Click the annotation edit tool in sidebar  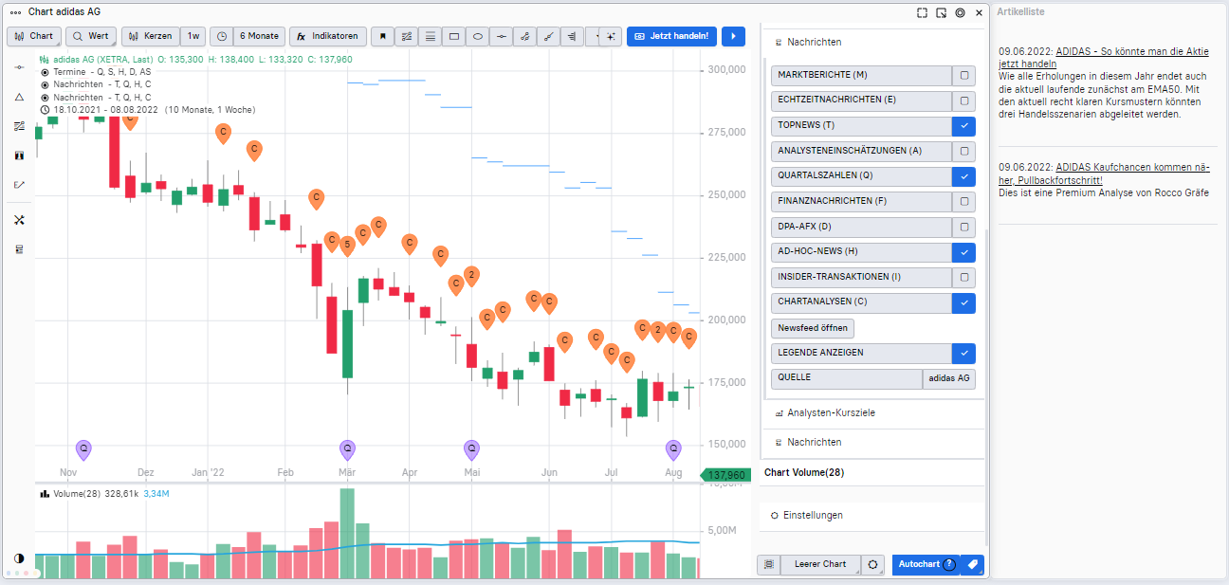19,184
